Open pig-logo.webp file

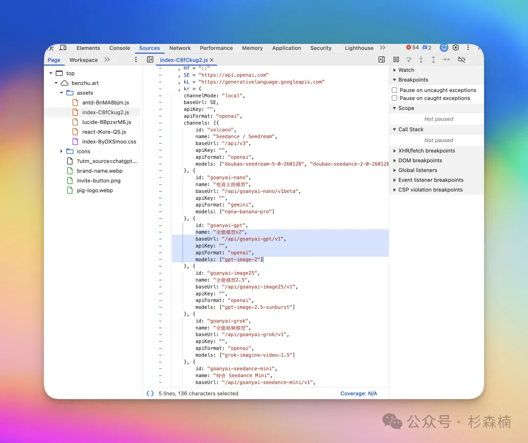tap(95, 190)
